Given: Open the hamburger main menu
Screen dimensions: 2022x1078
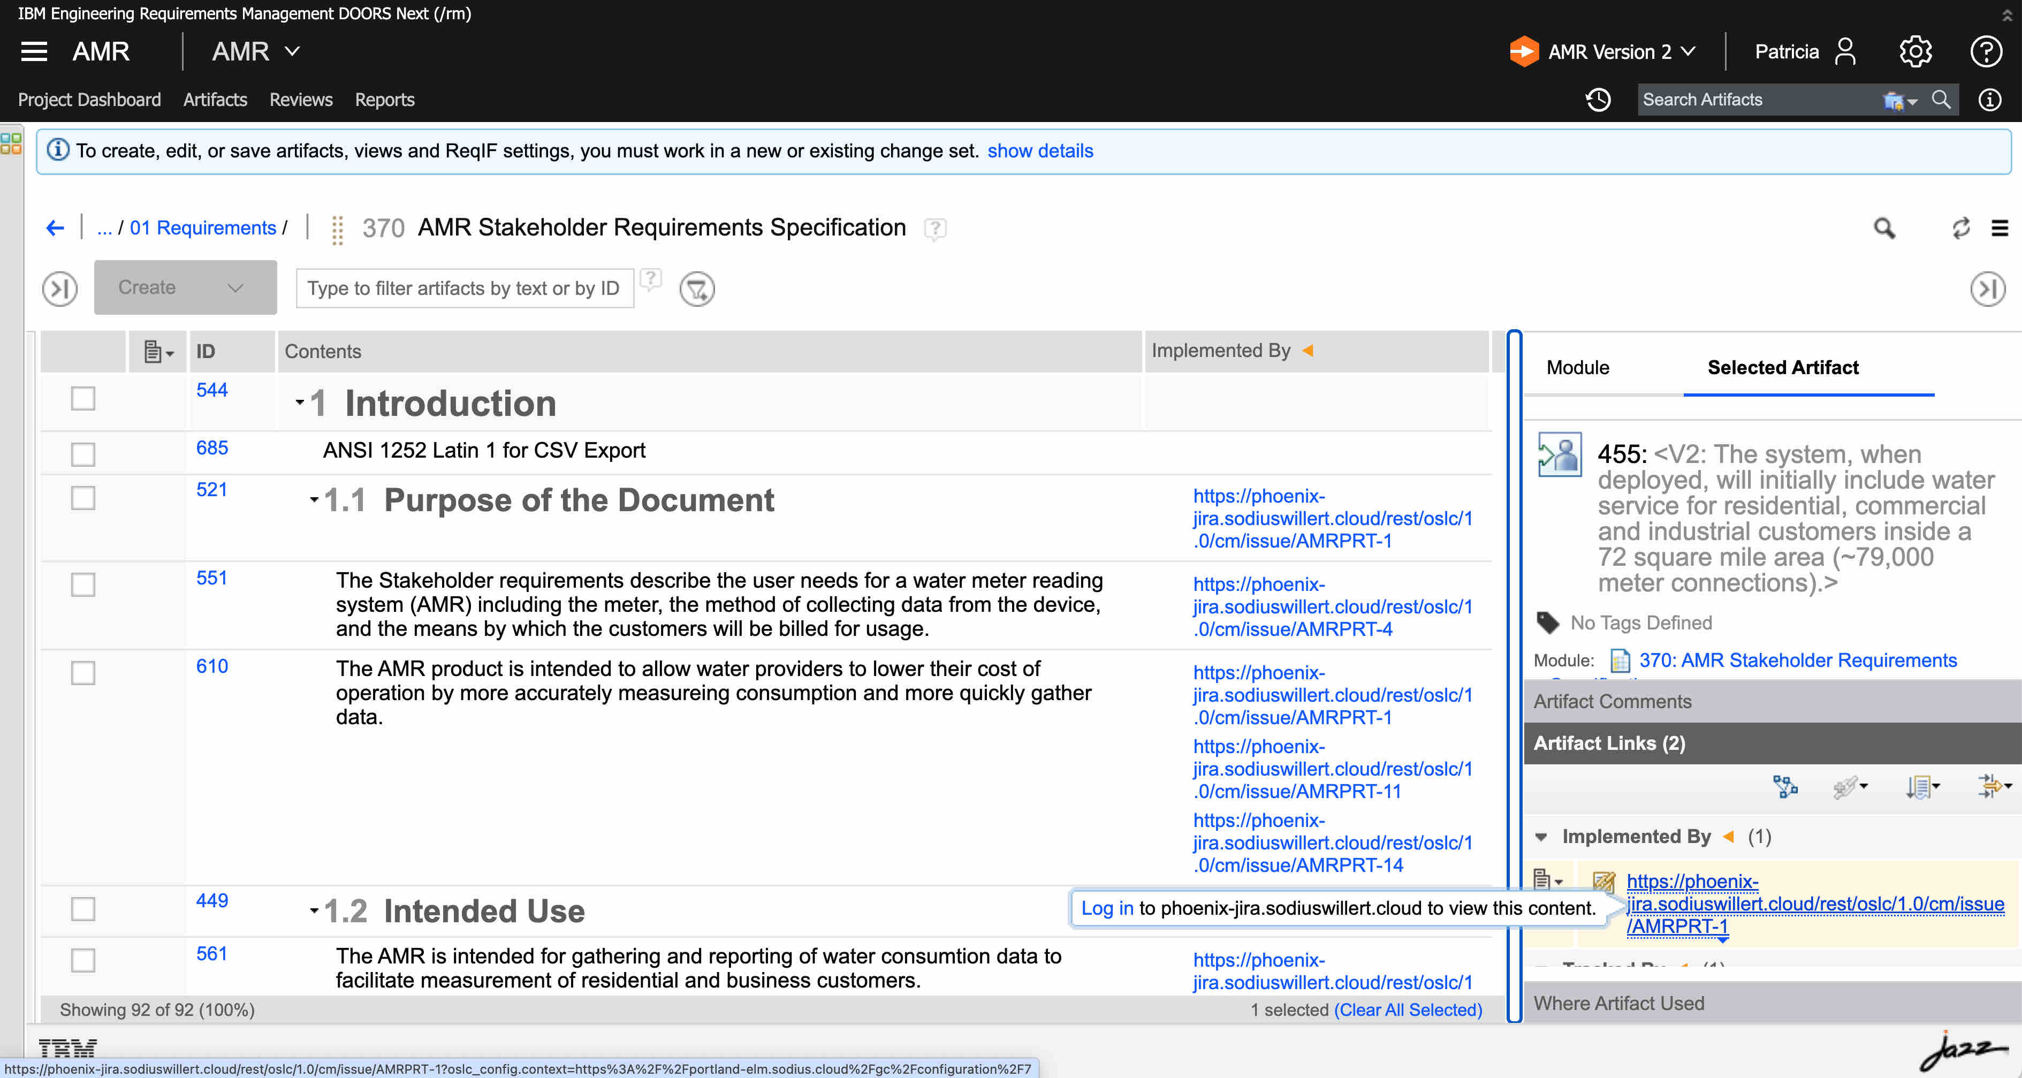Looking at the screenshot, I should [x=34, y=52].
